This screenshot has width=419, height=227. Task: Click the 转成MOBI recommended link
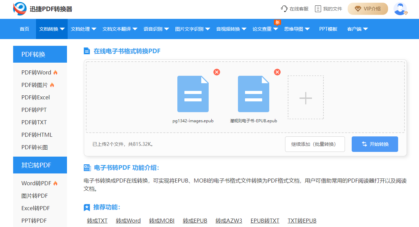(x=162, y=221)
